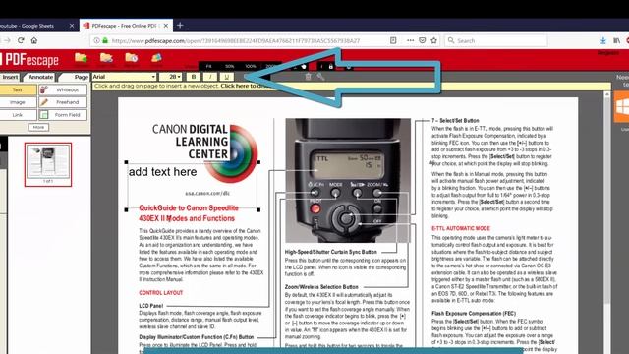Open reader view icon in address bar
Screen dimensions: 629x354
393,40
